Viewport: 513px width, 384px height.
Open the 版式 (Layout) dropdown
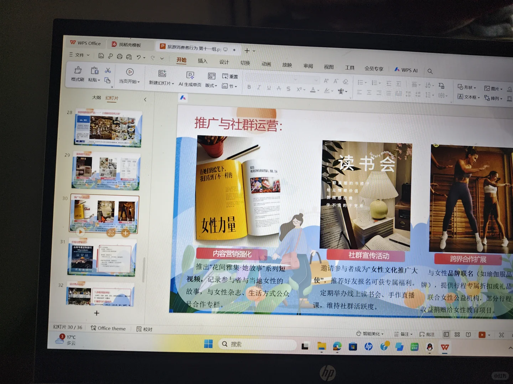click(x=211, y=85)
